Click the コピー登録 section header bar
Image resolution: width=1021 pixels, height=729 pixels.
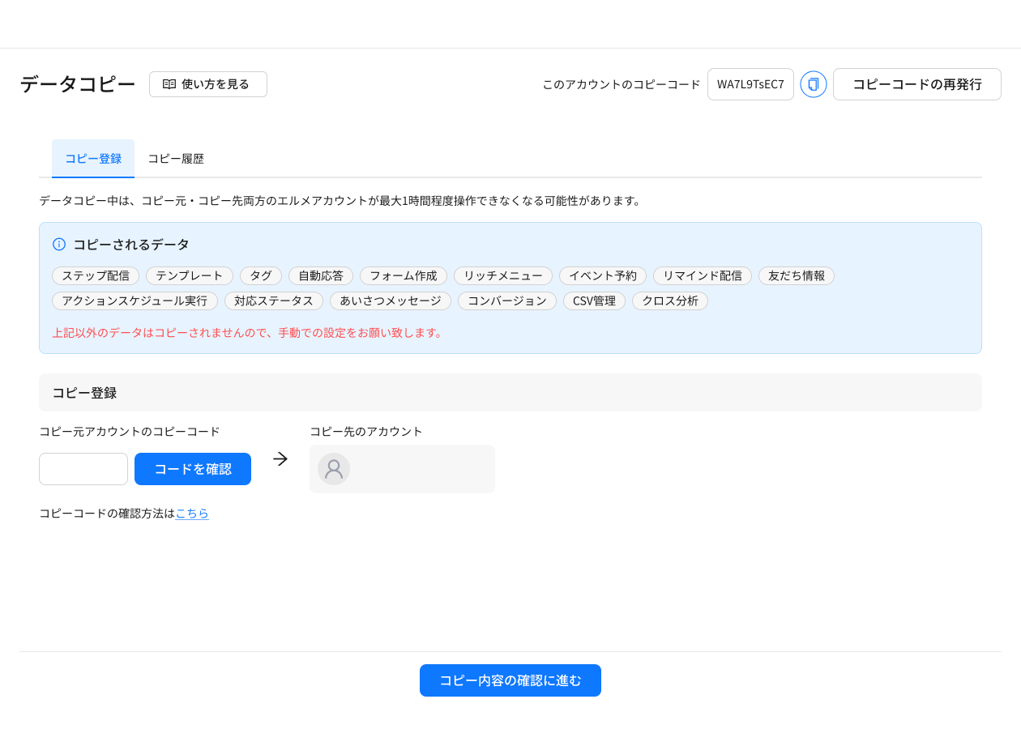point(510,392)
